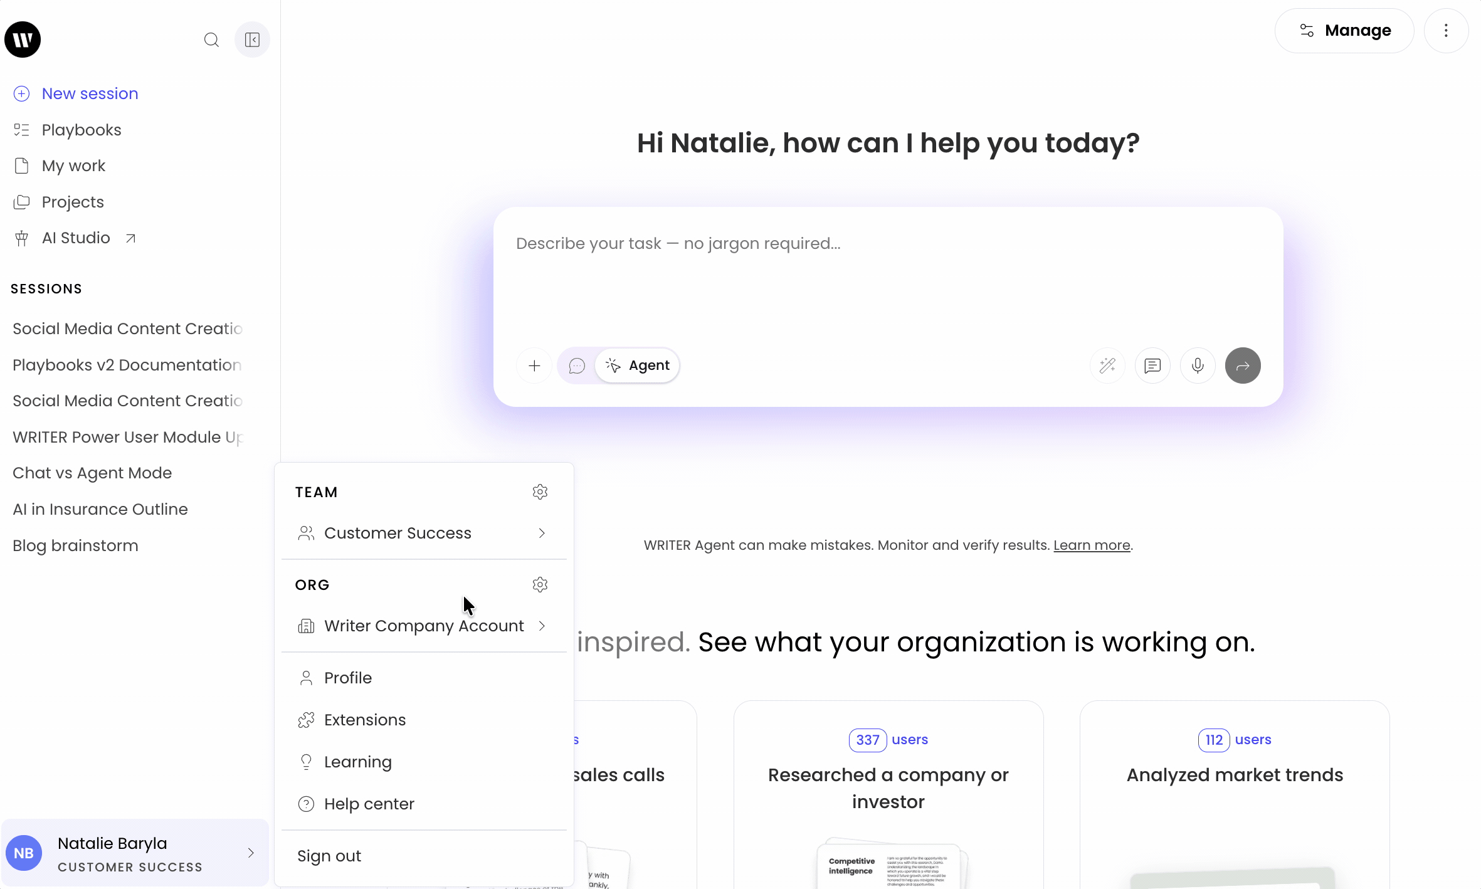Image resolution: width=1481 pixels, height=889 pixels.
Task: Click the microphone voice input icon
Action: 1197,366
